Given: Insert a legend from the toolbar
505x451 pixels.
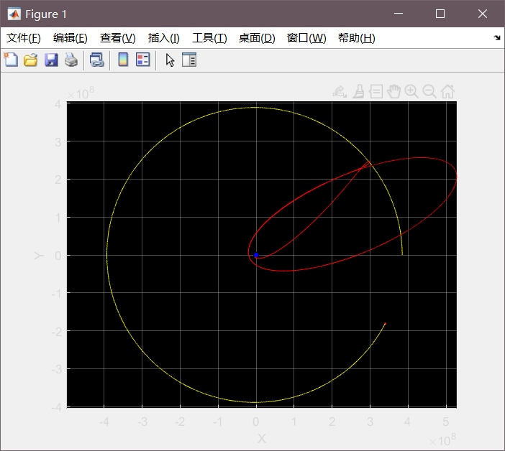Looking at the screenshot, I should [x=143, y=60].
